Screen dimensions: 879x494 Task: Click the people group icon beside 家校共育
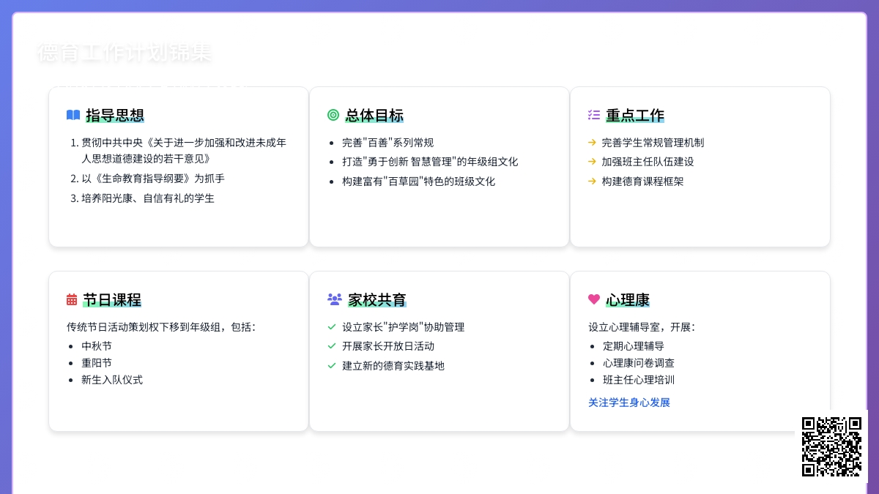point(335,299)
